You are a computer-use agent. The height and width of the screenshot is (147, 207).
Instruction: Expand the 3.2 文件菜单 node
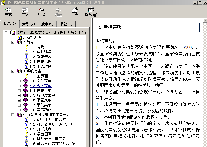pos(19,81)
